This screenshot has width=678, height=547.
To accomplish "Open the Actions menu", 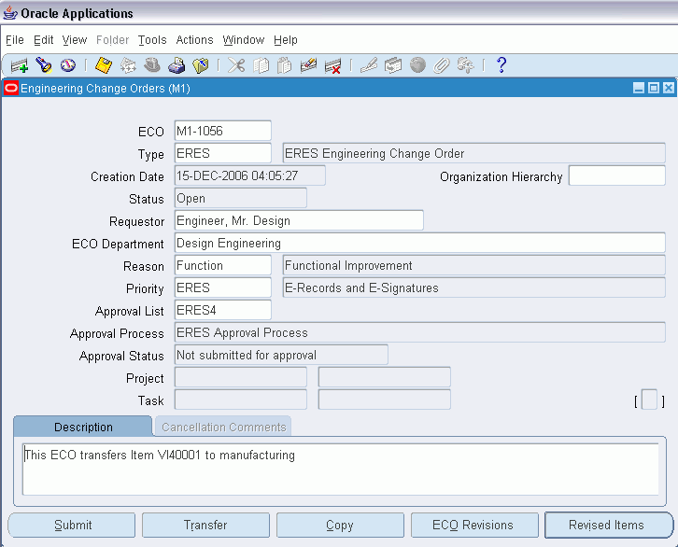I will 194,40.
